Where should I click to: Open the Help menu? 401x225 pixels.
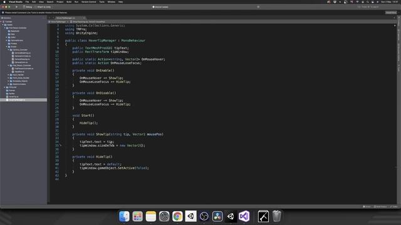[120, 2]
